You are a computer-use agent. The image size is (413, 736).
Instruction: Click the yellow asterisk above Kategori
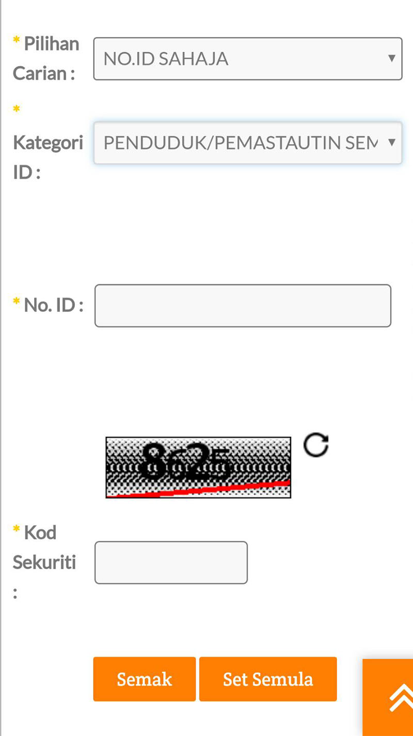(x=17, y=109)
